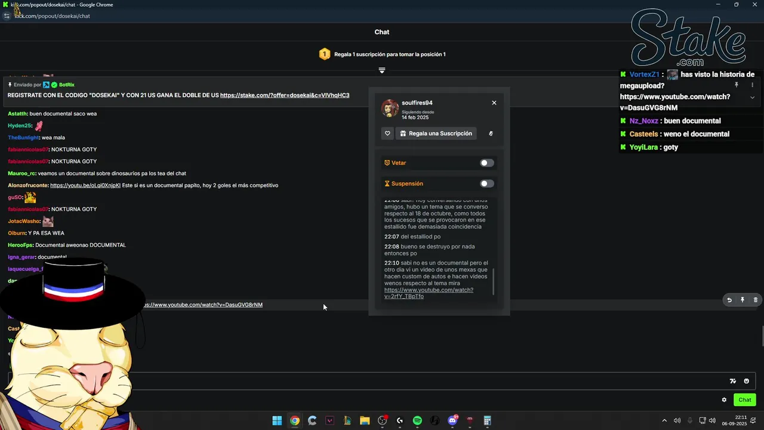Open Calculator from taskbar

[x=487, y=420]
